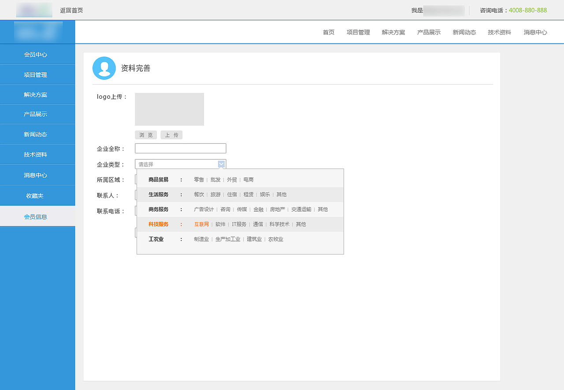The image size is (564, 390).
Task: Open 收藏夹 from the sidebar
Action: click(37, 195)
